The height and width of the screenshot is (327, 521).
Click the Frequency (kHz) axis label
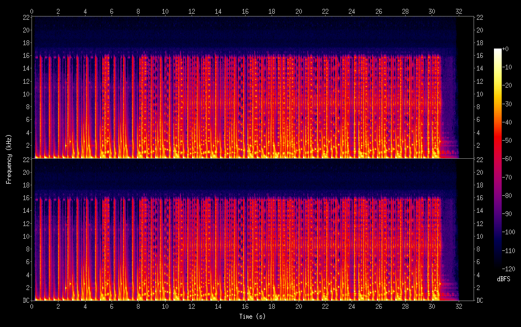pos(9,159)
